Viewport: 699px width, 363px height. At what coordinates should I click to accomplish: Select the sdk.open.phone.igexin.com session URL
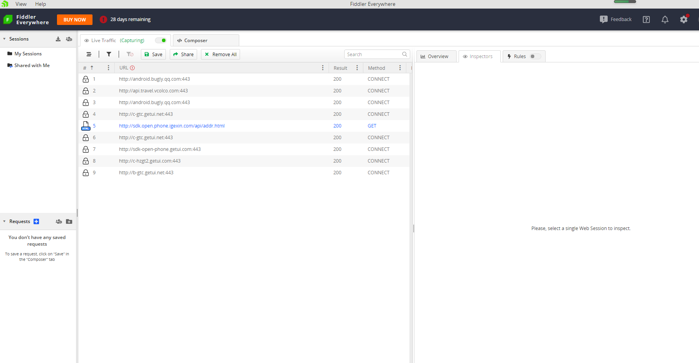[172, 126]
